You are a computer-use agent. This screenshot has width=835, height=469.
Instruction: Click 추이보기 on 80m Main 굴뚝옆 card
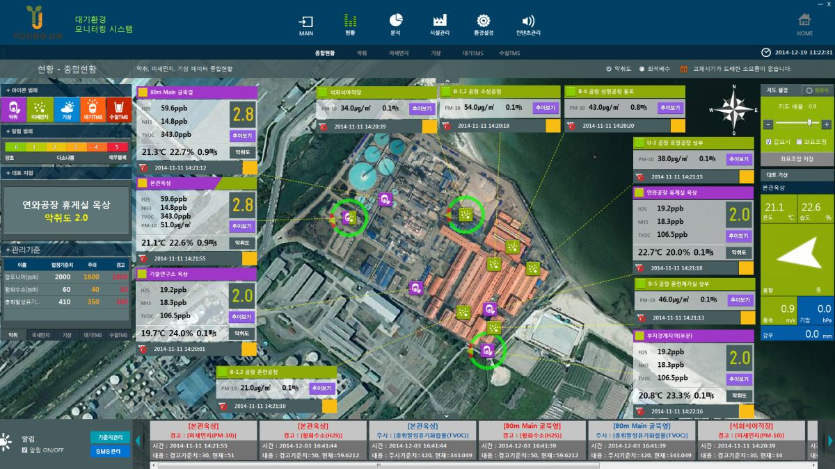click(x=242, y=135)
